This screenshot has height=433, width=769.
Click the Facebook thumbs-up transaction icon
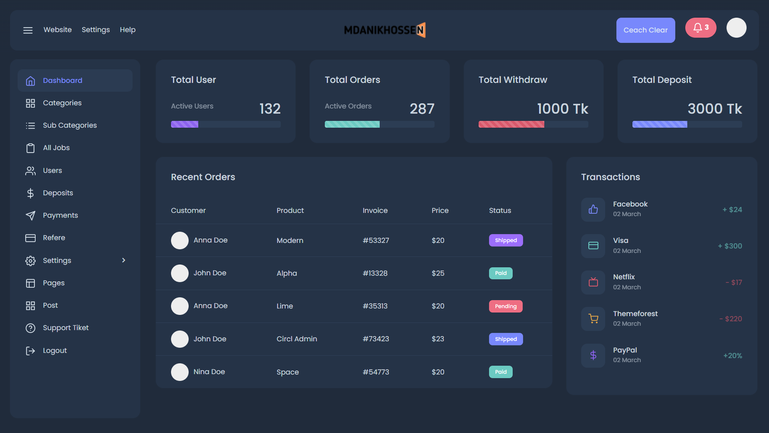click(x=593, y=209)
